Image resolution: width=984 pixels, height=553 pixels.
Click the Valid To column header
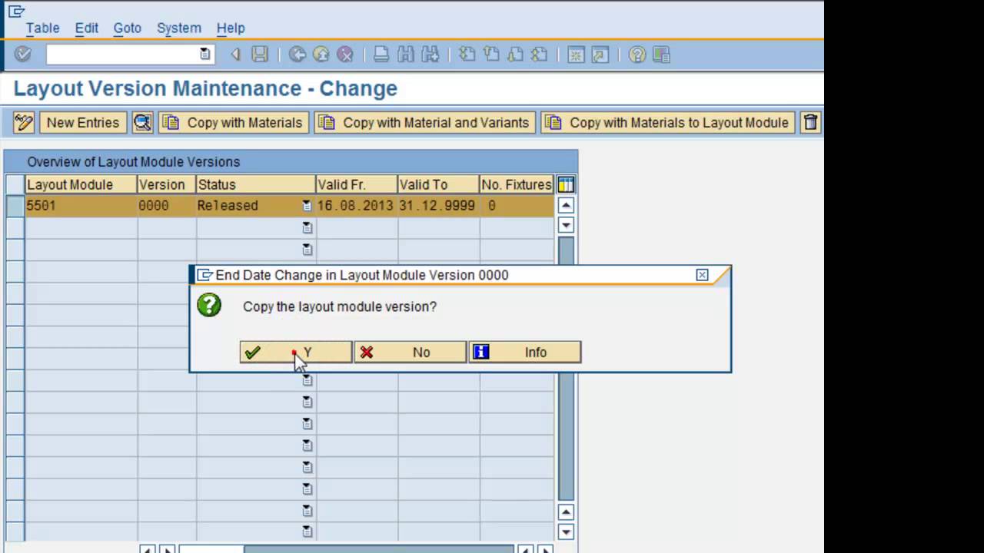[438, 184]
